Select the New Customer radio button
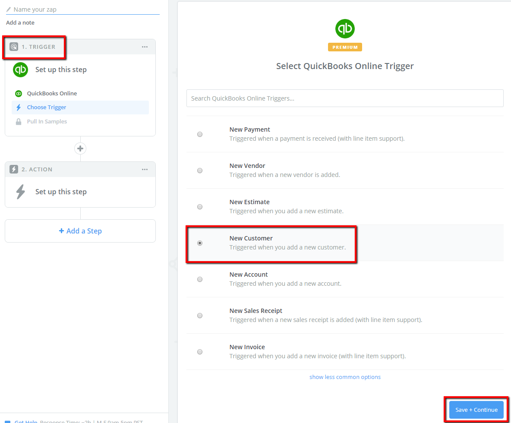This screenshot has width=511, height=423. [200, 243]
